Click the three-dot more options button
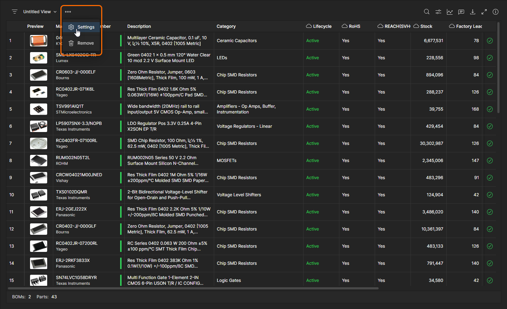507x309 pixels. [68, 12]
